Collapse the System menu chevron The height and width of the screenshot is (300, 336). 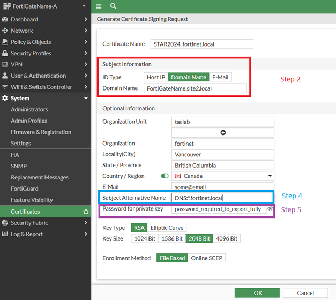[86, 98]
